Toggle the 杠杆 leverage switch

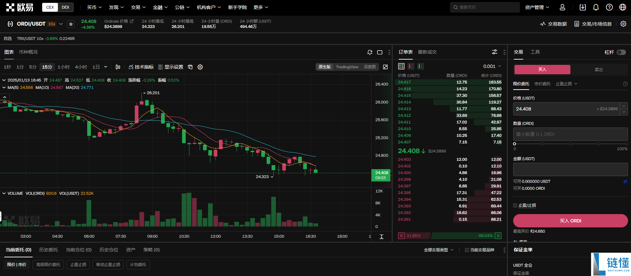click(x=621, y=52)
